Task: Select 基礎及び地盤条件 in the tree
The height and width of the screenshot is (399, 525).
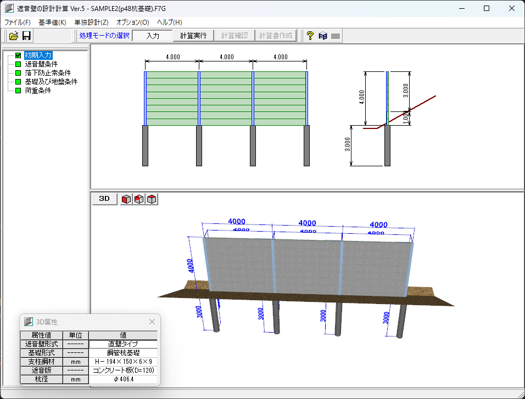Action: pyautogui.click(x=51, y=82)
